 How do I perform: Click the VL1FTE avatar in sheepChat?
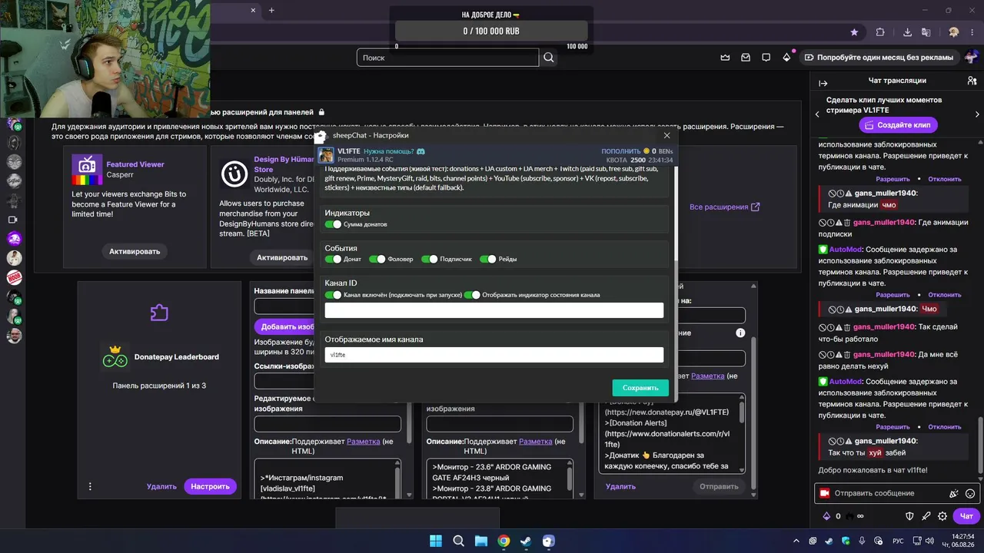coord(326,154)
